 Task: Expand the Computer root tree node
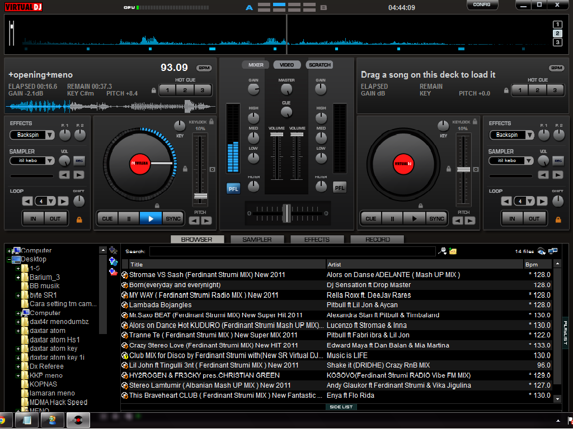[9, 251]
